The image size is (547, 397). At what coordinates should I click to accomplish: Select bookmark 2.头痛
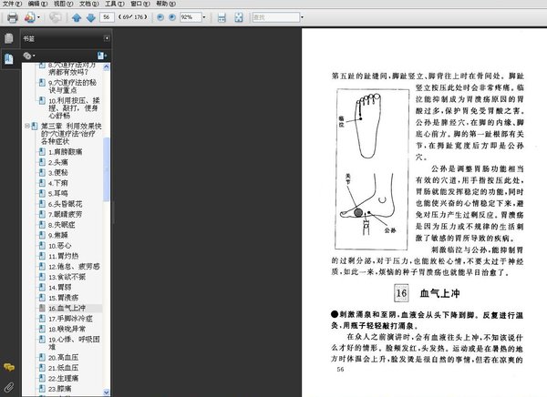58,162
